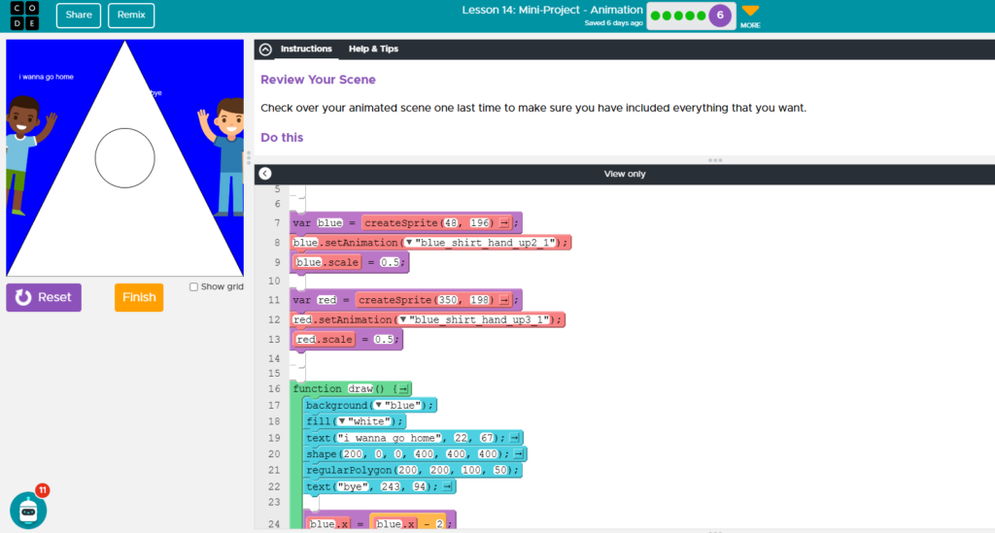This screenshot has height=533, width=995.
Task: Collapse instructions with the circled chevron icon
Action: pos(265,50)
